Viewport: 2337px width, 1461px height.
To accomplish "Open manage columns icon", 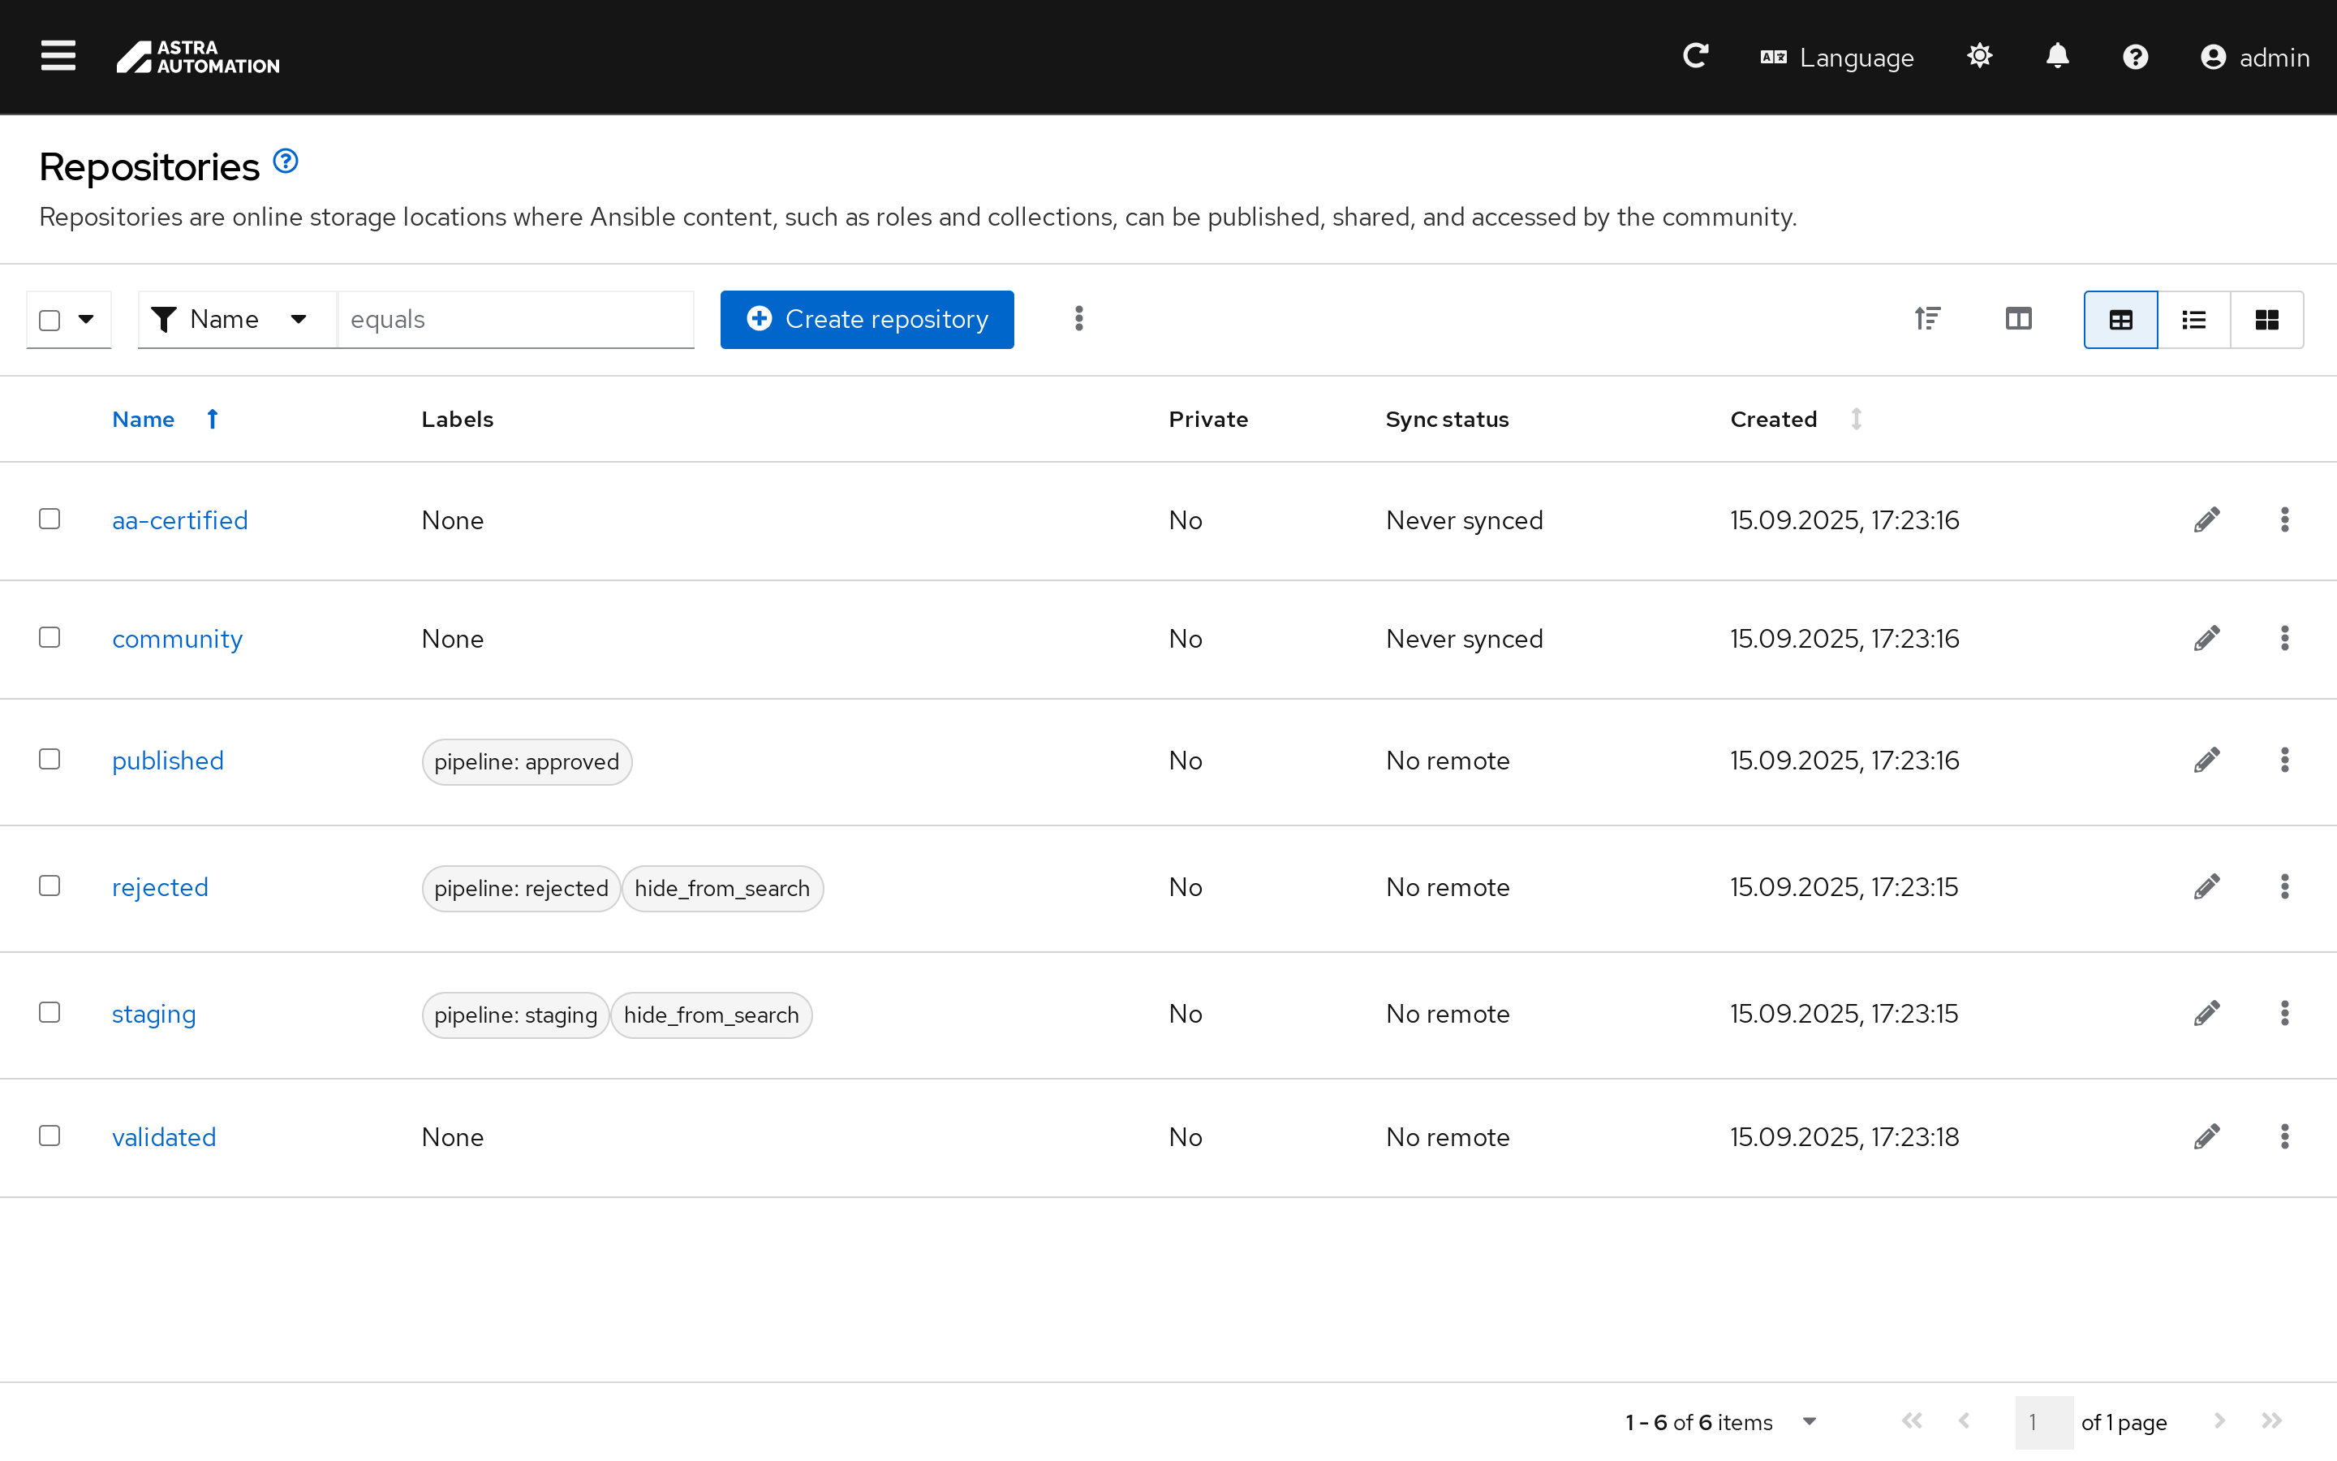I will click(x=2017, y=319).
